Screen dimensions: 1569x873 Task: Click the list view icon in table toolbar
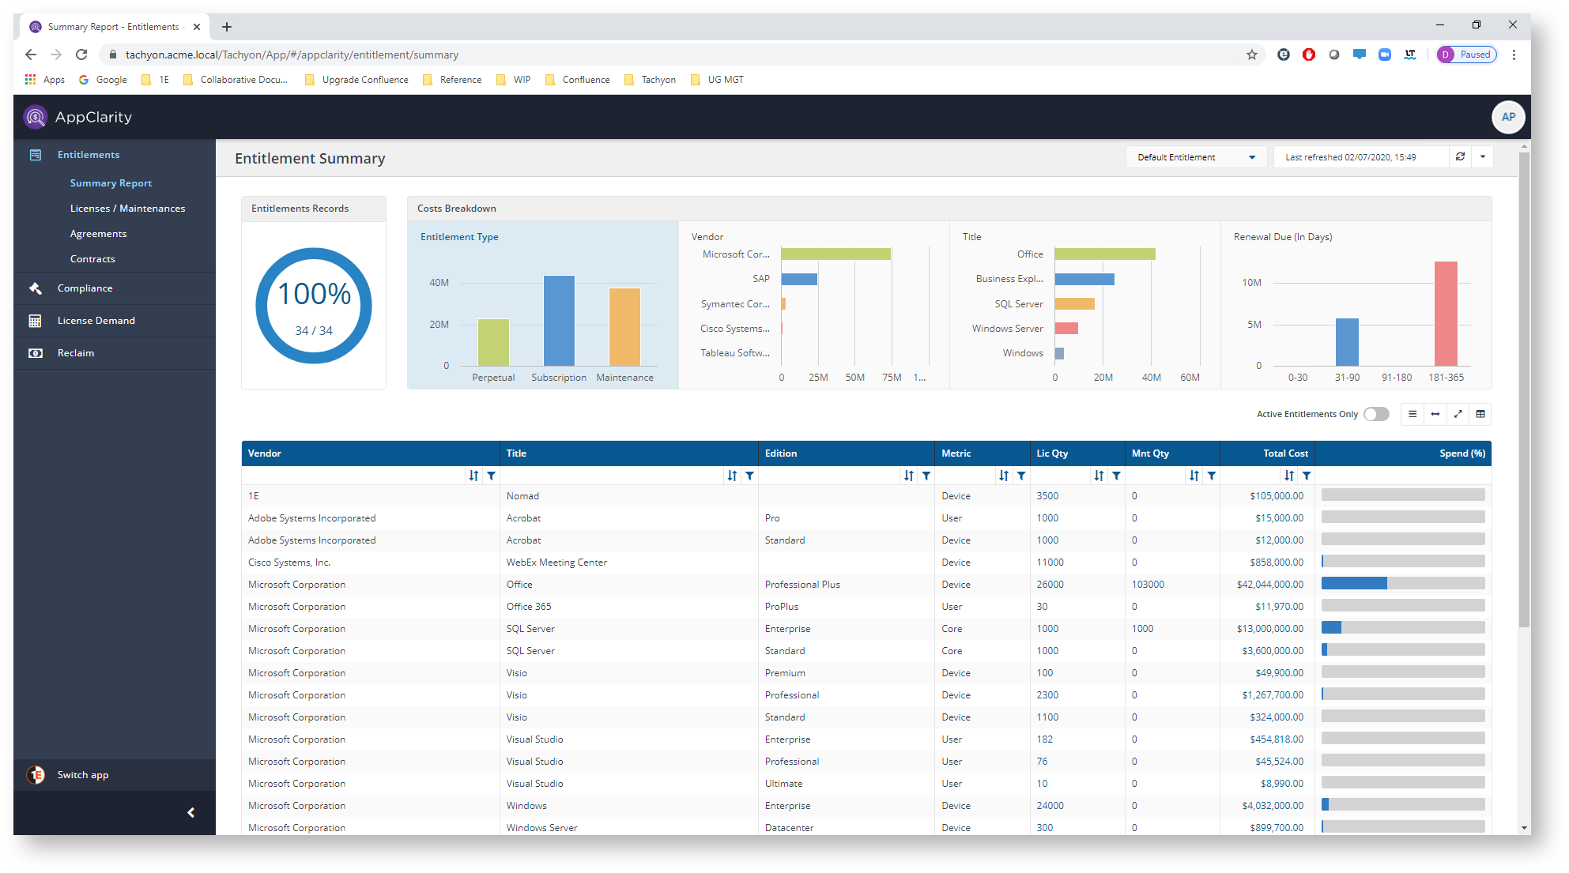coord(1412,414)
